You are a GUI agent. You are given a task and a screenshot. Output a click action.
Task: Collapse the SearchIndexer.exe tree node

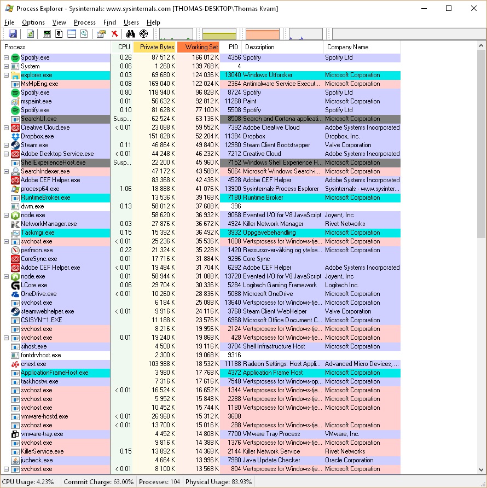pos(6,171)
